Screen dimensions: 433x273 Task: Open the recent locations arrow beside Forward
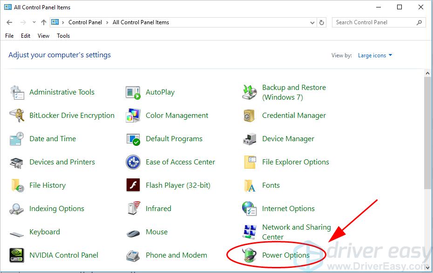point(33,22)
